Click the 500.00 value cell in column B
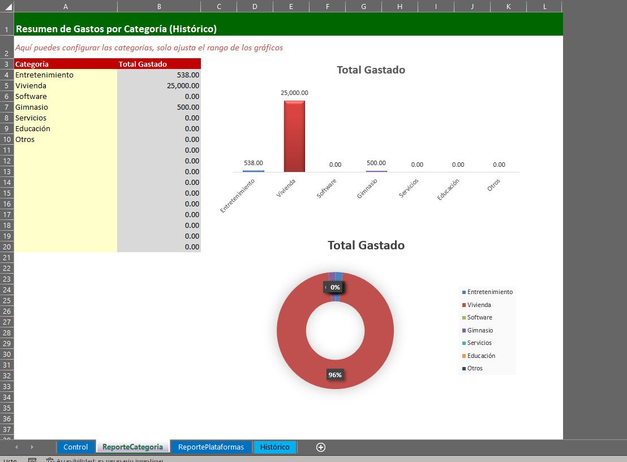Viewport: 627px width, 462px height. click(x=159, y=107)
